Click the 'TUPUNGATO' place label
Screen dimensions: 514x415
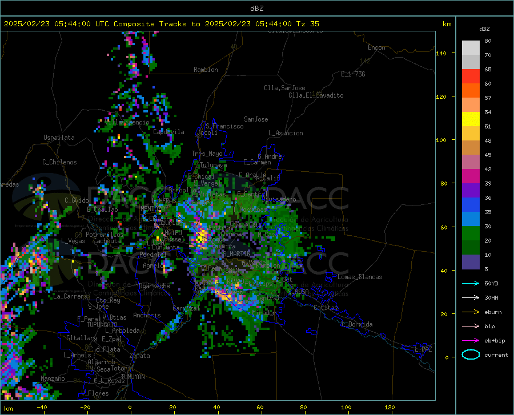coord(102,325)
